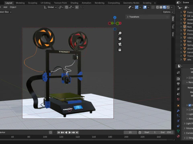
Task: Open the viewport shading options dropdown
Action: [x=172, y=7]
